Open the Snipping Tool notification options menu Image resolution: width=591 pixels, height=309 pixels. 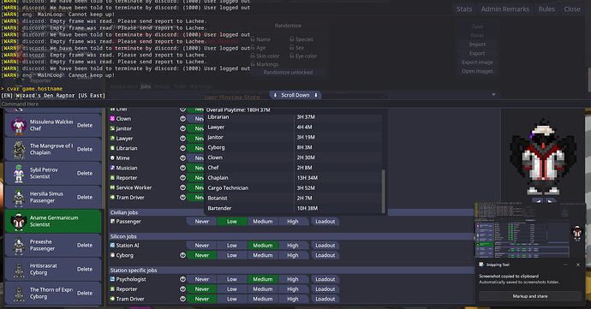(x=565, y=264)
